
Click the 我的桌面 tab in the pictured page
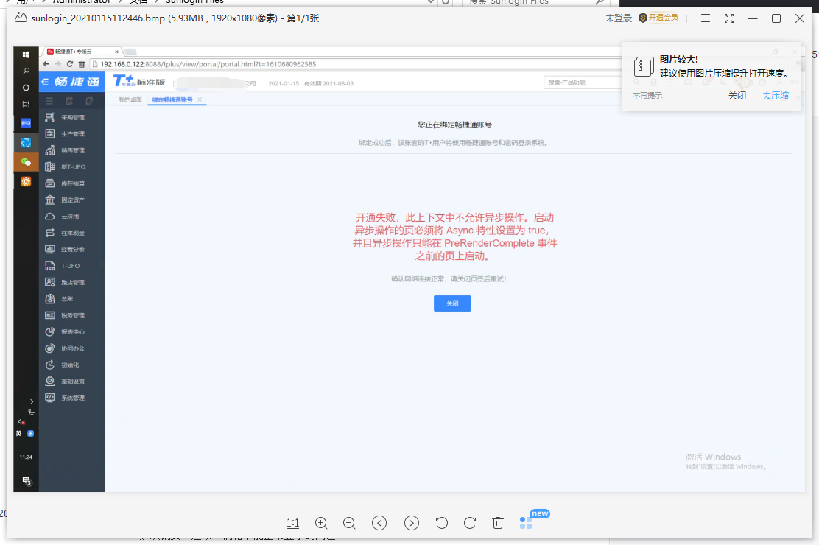(130, 100)
